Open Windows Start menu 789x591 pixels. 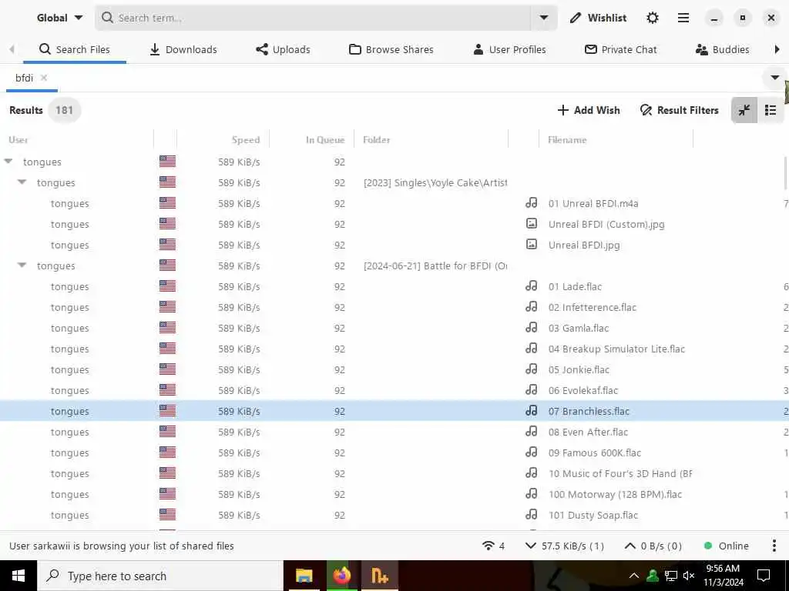18,576
